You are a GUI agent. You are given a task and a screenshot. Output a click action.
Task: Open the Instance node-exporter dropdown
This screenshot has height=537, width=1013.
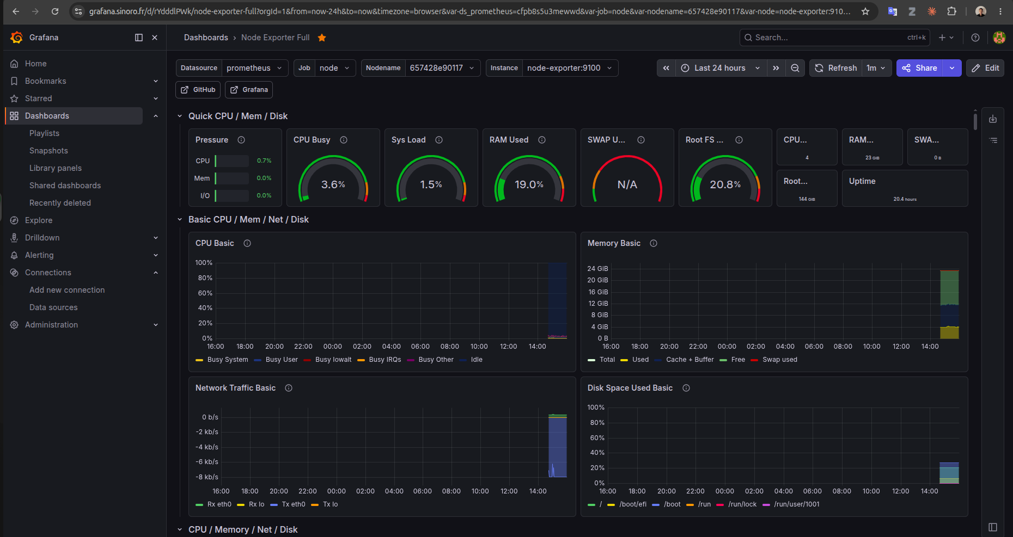point(570,68)
